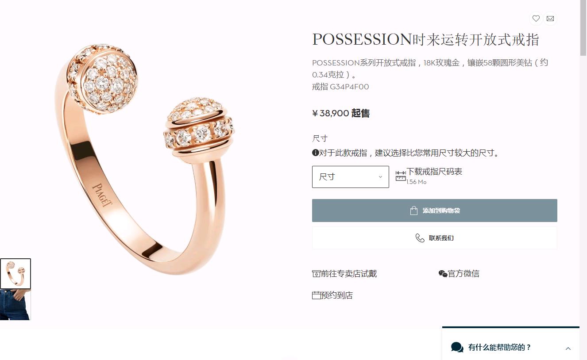
Task: Click WeChat icon next to 官方微信
Action: (443, 274)
